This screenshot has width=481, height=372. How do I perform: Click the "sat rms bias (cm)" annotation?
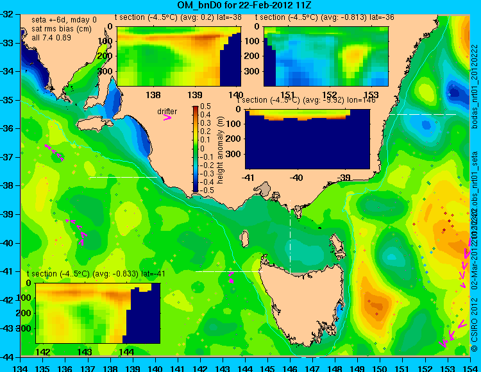[x=62, y=29]
